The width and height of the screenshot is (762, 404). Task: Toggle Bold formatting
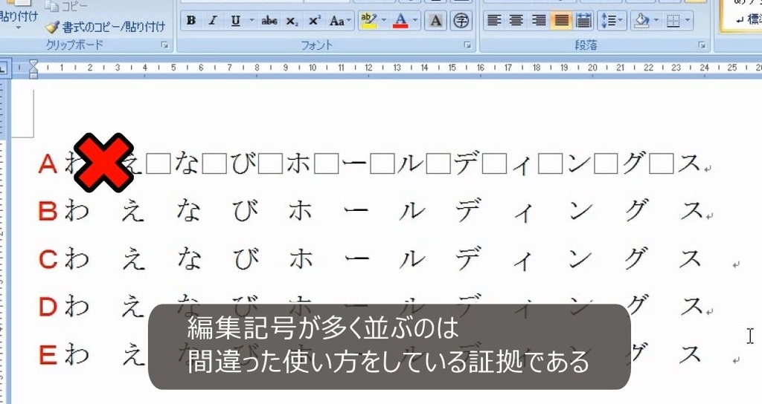(x=191, y=20)
